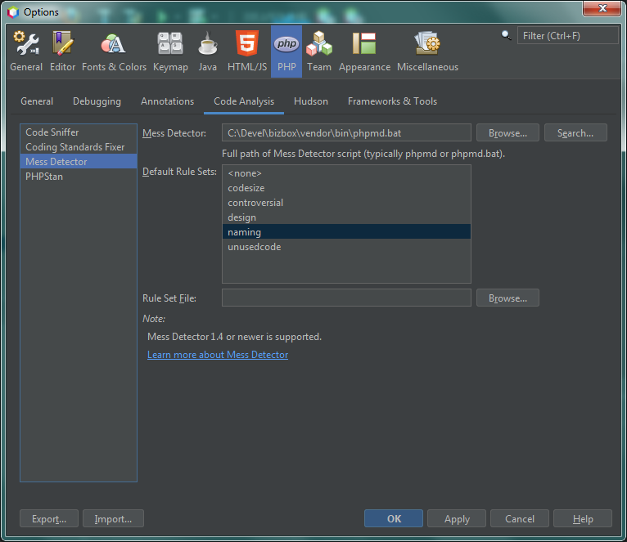Select the unusedcode rule set
Screen dimensions: 627x542
(346, 247)
